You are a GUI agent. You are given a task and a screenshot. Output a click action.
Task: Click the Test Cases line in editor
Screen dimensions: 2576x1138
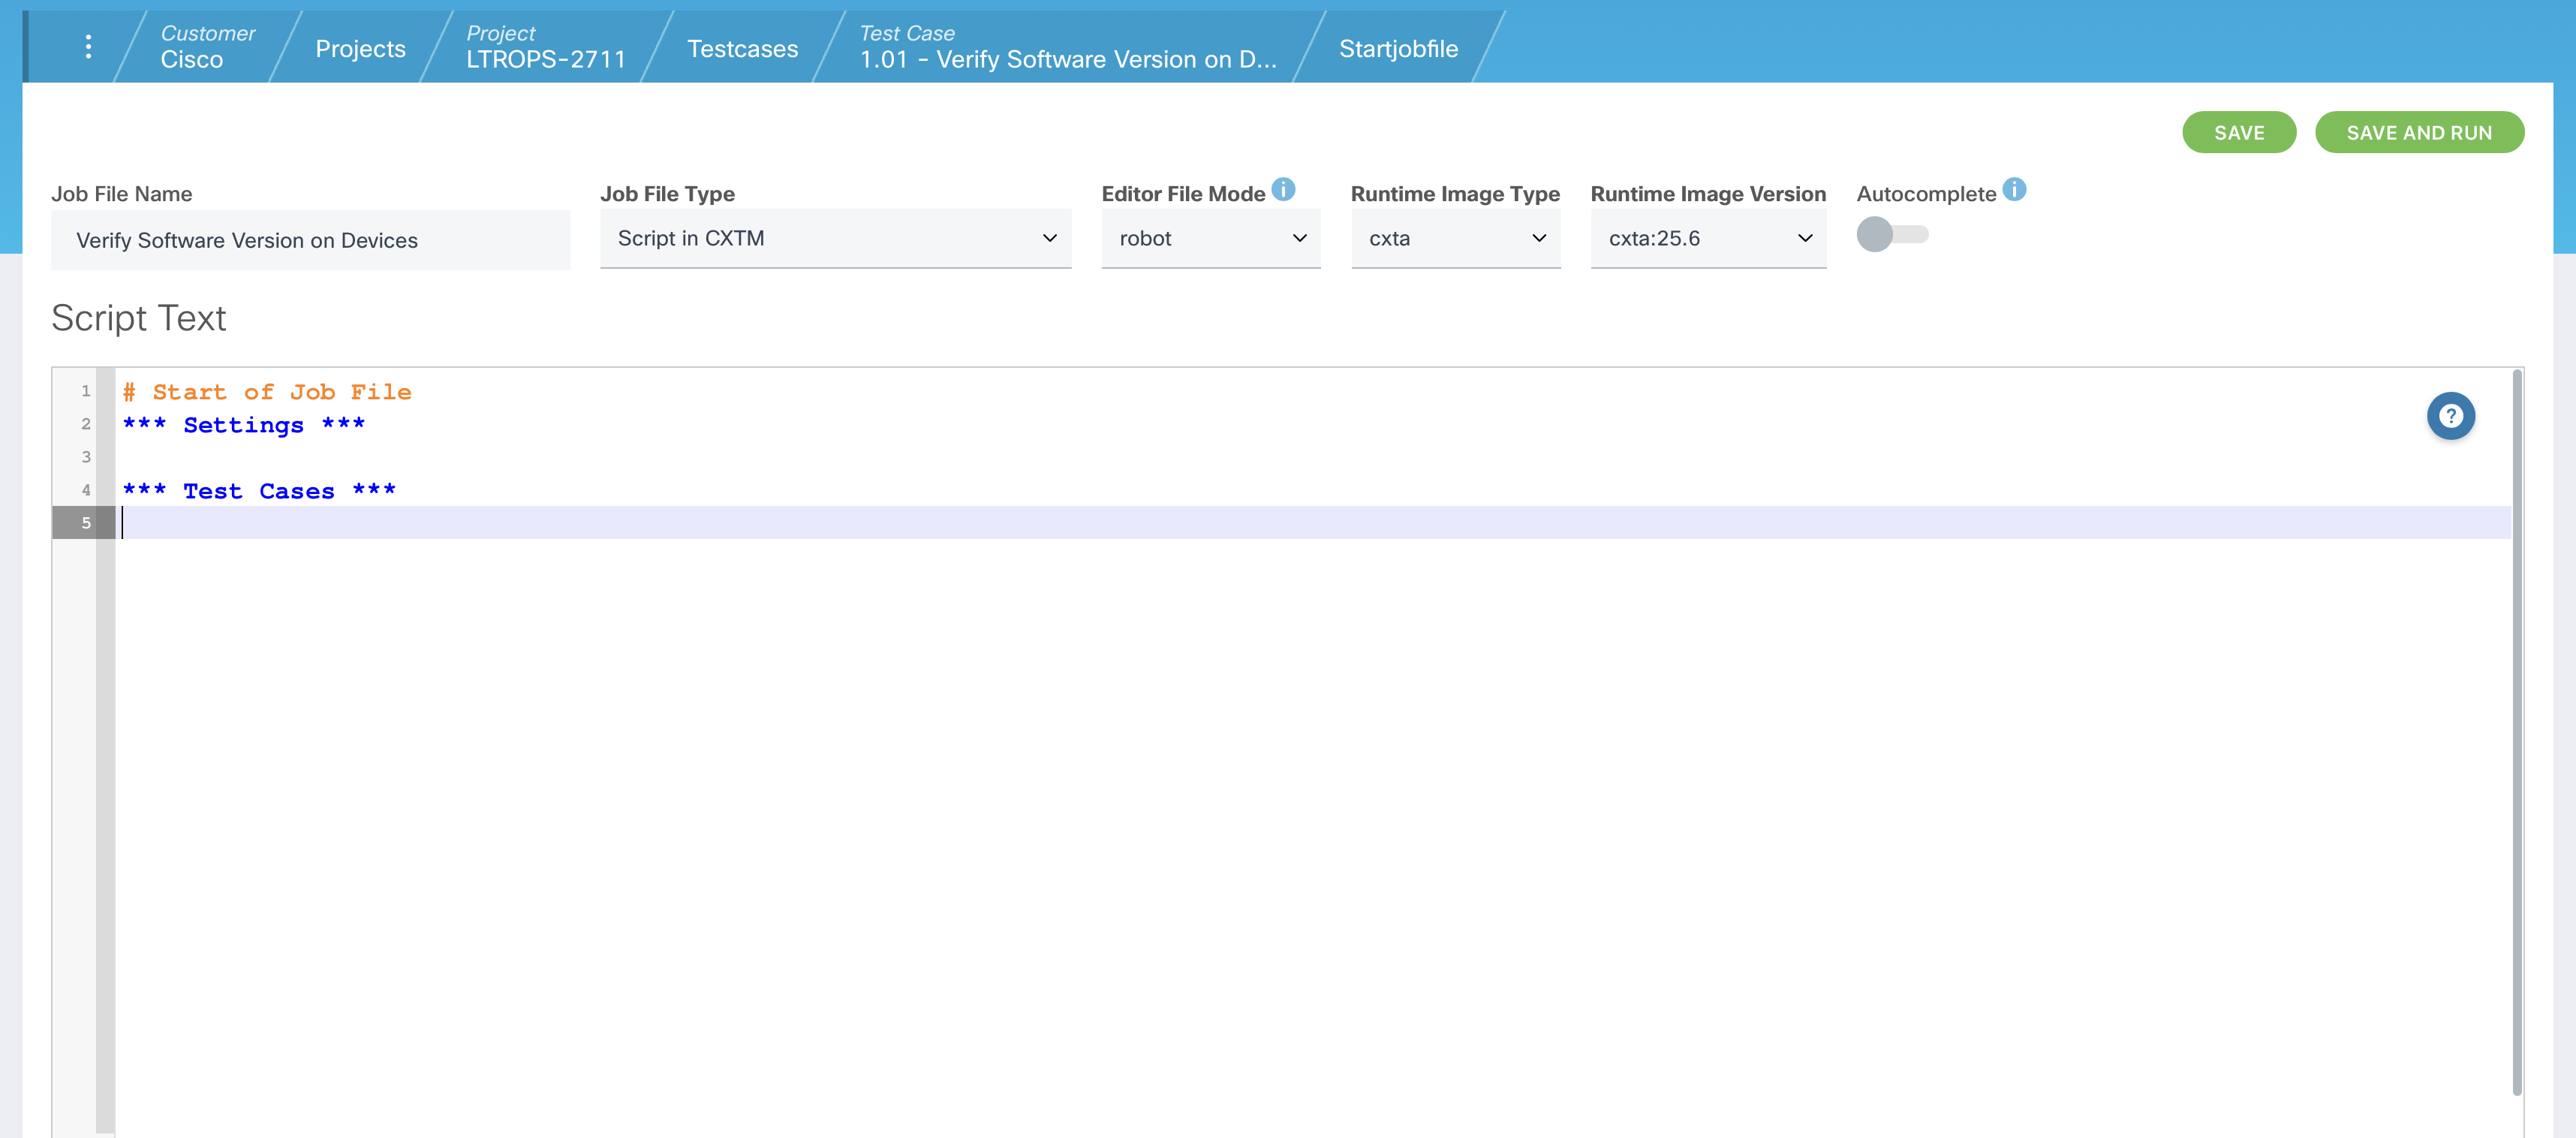259,491
